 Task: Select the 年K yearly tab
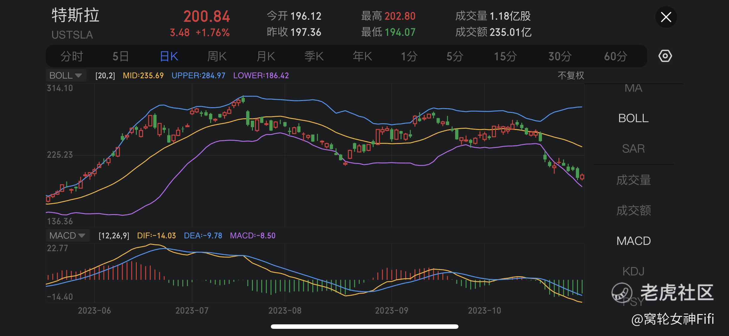362,56
